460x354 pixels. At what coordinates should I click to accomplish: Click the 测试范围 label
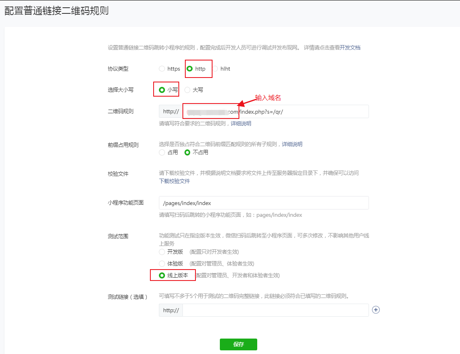[x=118, y=236]
